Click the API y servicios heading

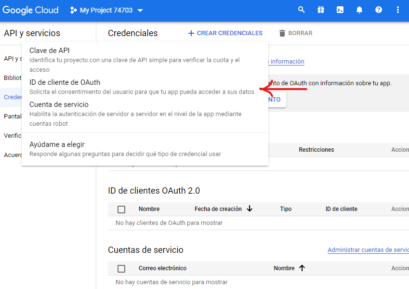32,33
